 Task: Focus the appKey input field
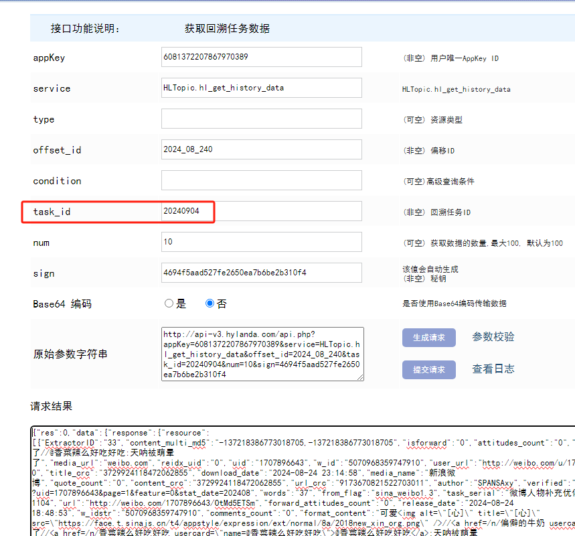pos(261,58)
